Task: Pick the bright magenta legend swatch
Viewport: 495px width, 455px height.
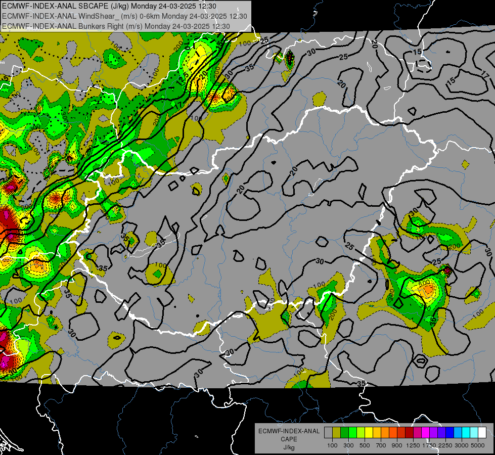Action: (426, 433)
